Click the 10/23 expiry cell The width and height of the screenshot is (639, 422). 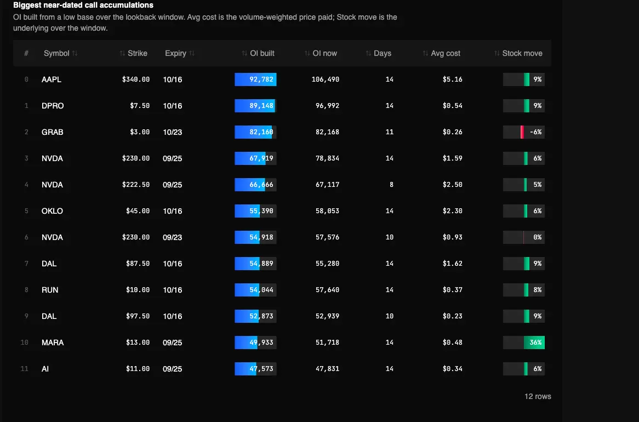(x=173, y=132)
